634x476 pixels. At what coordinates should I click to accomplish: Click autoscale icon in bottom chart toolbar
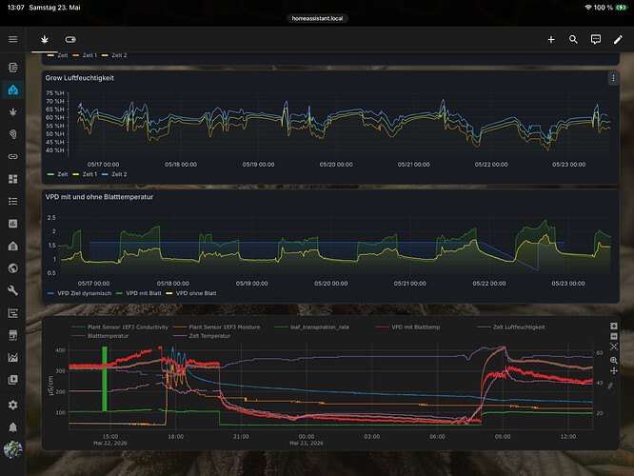click(x=614, y=347)
